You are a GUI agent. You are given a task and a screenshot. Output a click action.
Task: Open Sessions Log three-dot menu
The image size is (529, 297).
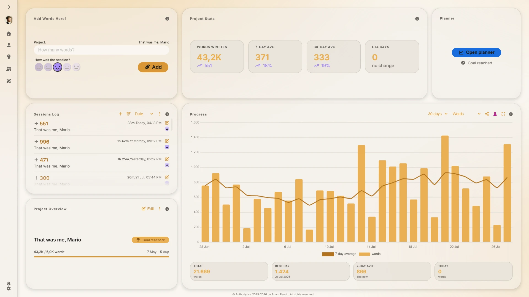(160, 114)
